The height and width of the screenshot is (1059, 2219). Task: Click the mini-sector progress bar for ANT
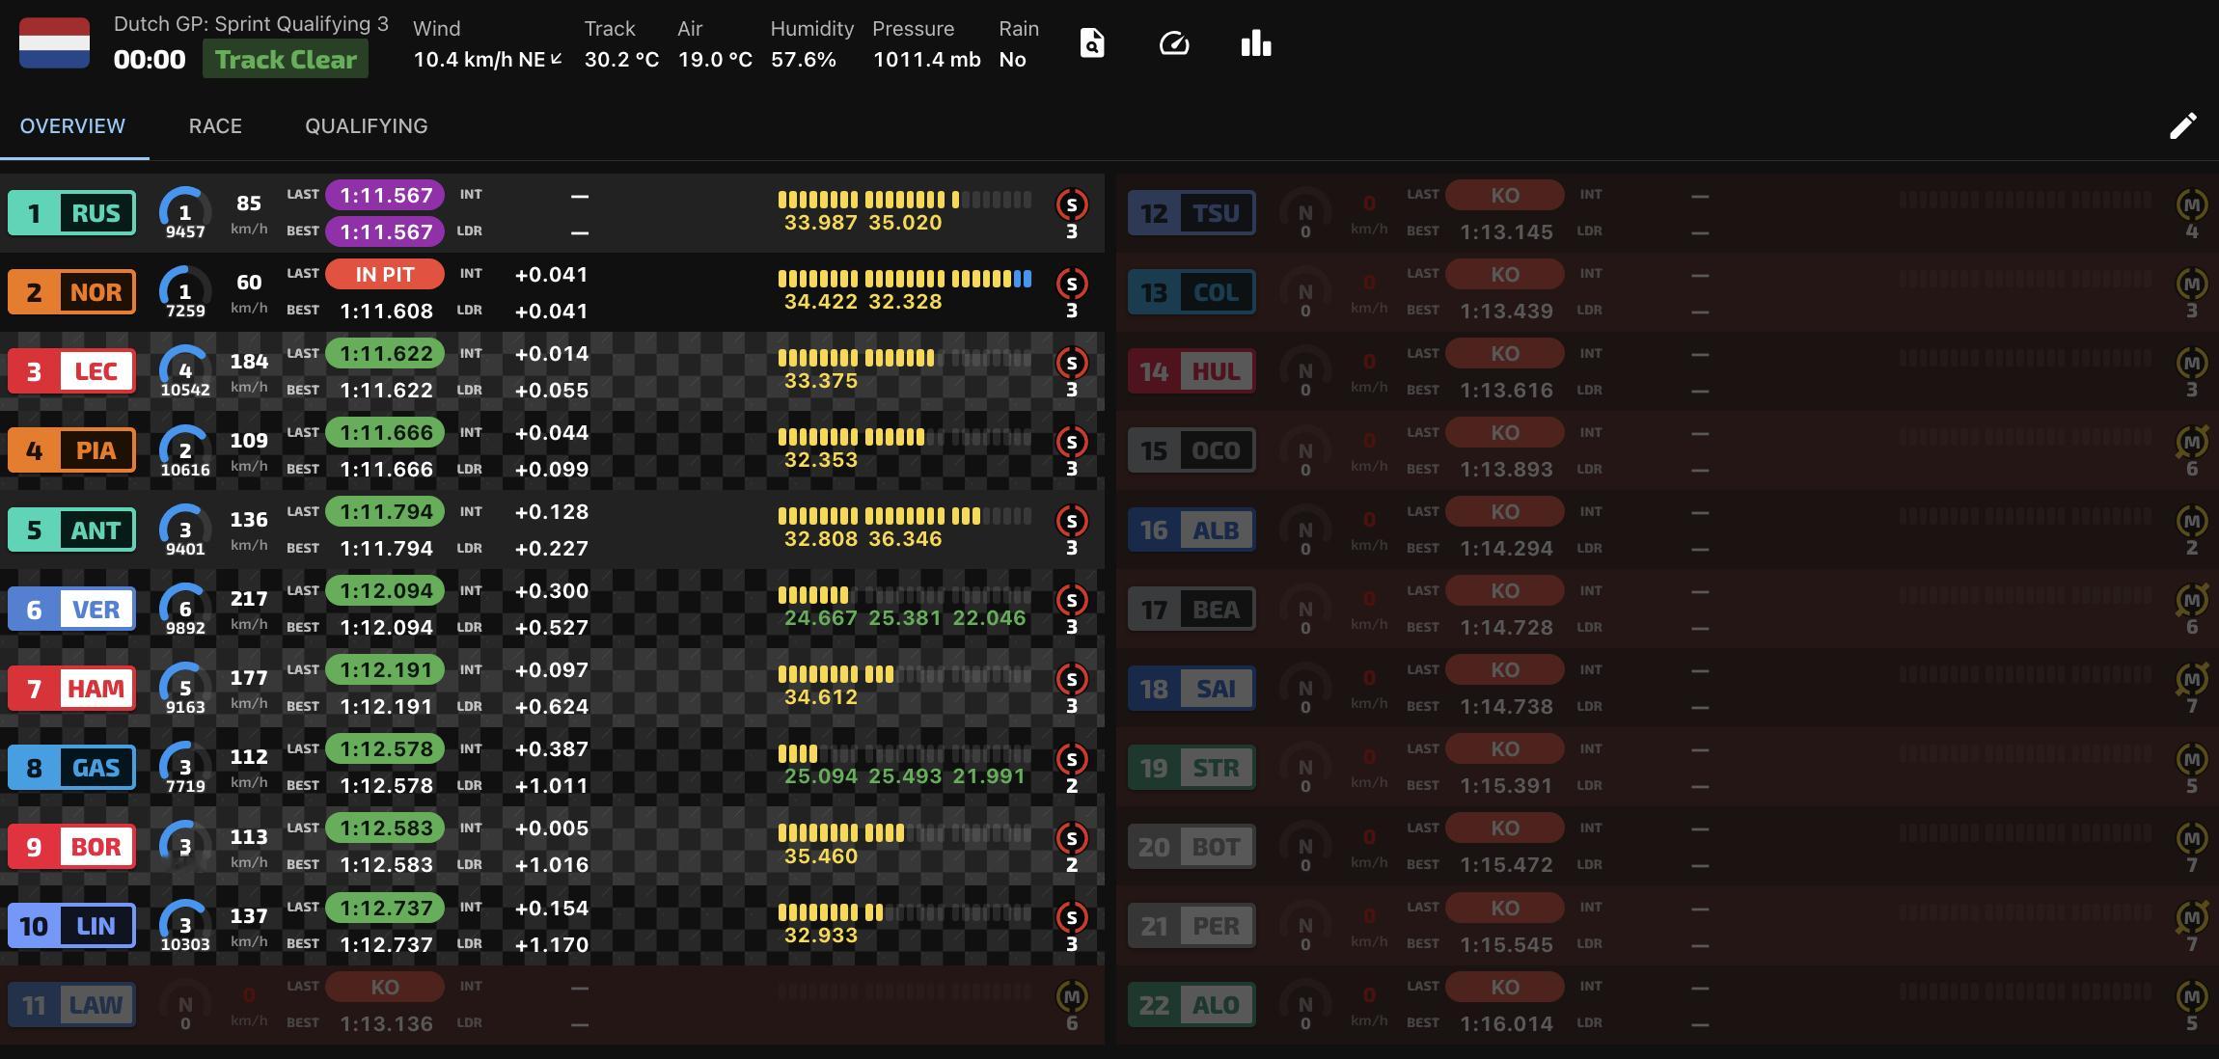pyautogui.click(x=905, y=516)
